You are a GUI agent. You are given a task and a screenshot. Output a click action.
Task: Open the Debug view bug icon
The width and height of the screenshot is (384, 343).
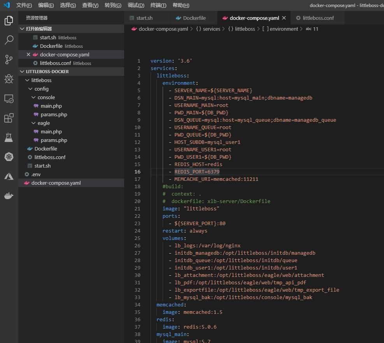(9, 79)
